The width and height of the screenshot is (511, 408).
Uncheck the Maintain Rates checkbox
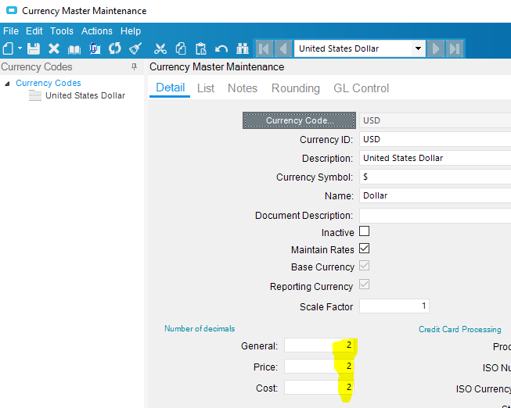click(364, 249)
